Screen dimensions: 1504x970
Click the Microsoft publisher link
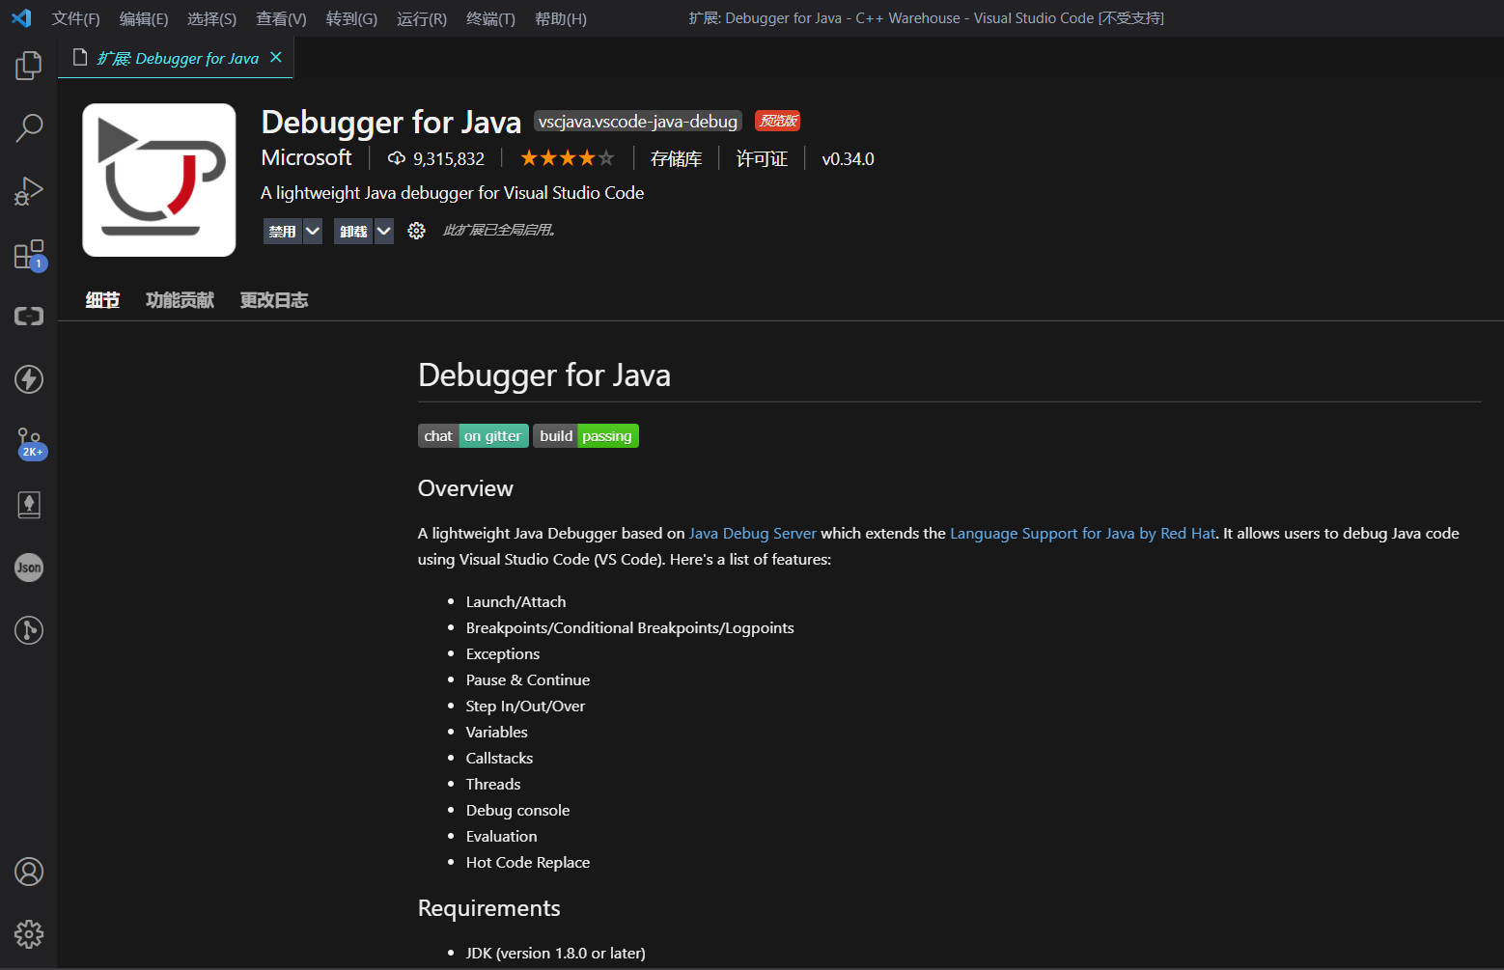click(306, 157)
